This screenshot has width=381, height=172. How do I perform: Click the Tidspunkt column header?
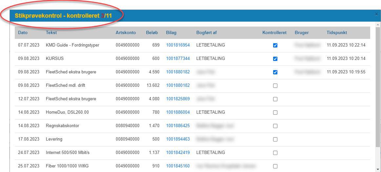click(x=337, y=32)
